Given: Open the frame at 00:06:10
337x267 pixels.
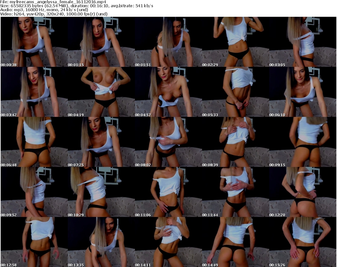Looking at the screenshot, I should pos(302,92).
